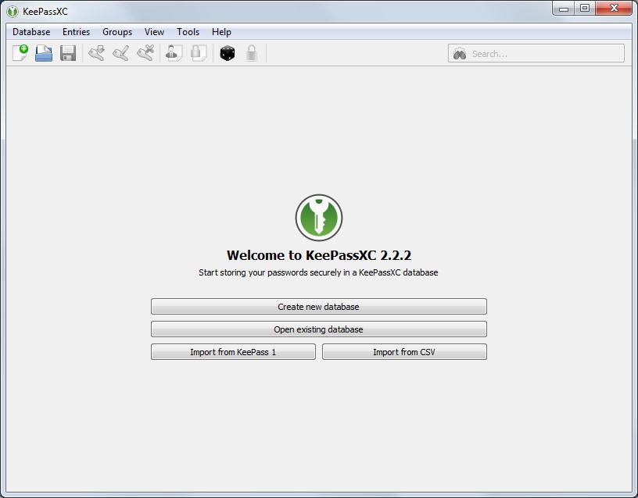Open the Entries menu
Image resolution: width=638 pixels, height=498 pixels.
pos(76,32)
